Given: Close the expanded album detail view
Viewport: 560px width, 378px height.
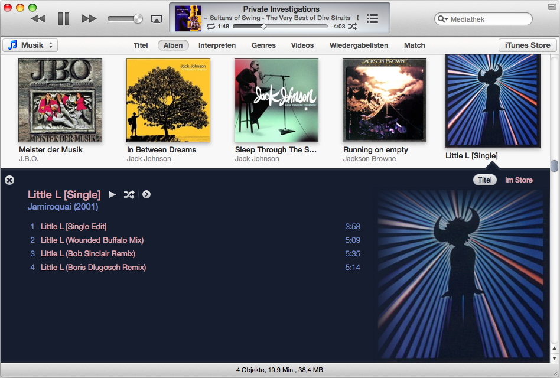Looking at the screenshot, I should click(9, 180).
